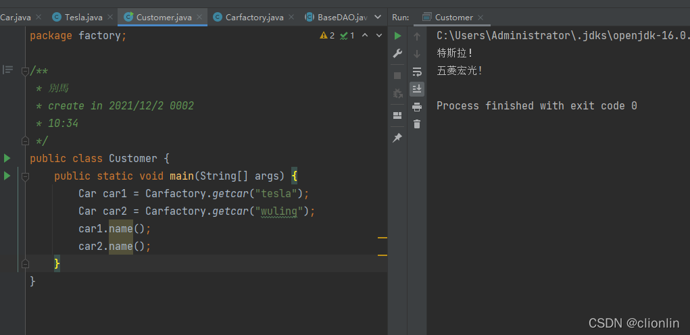Screen dimensions: 690x335
Task: Collapse fold marker at comment end
Action: click(25, 140)
